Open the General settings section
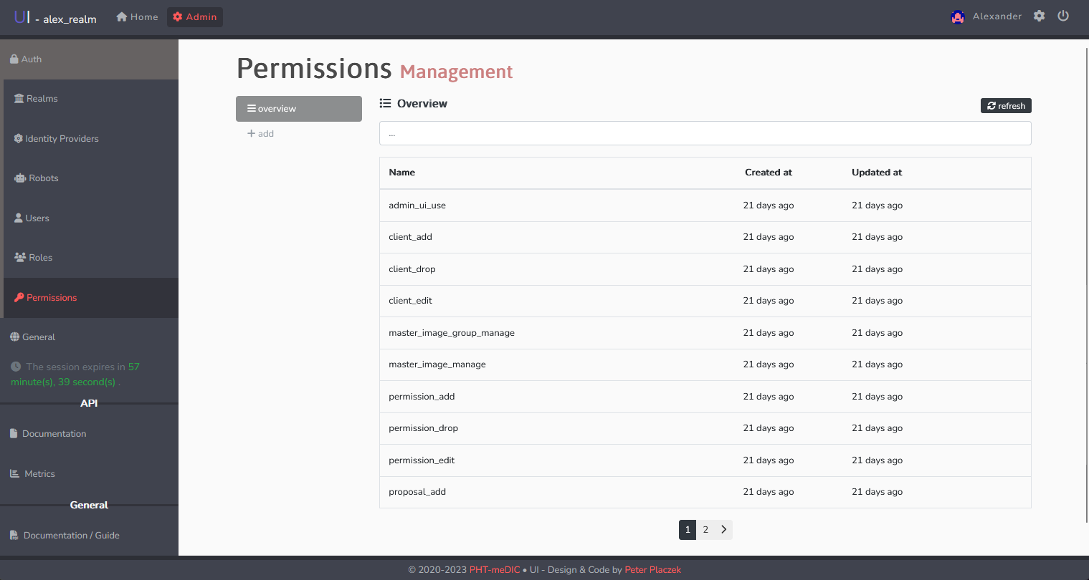The image size is (1089, 580). pyautogui.click(x=37, y=337)
